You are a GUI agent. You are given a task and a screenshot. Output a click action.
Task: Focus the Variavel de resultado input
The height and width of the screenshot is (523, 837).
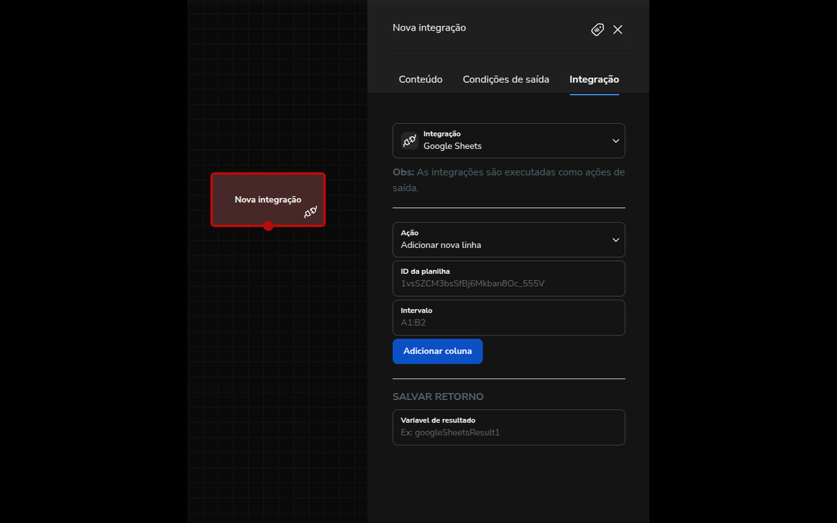coord(509,432)
